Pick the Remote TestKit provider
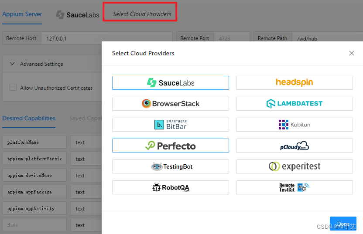Image resolution: width=363 pixels, height=234 pixels. [294, 187]
